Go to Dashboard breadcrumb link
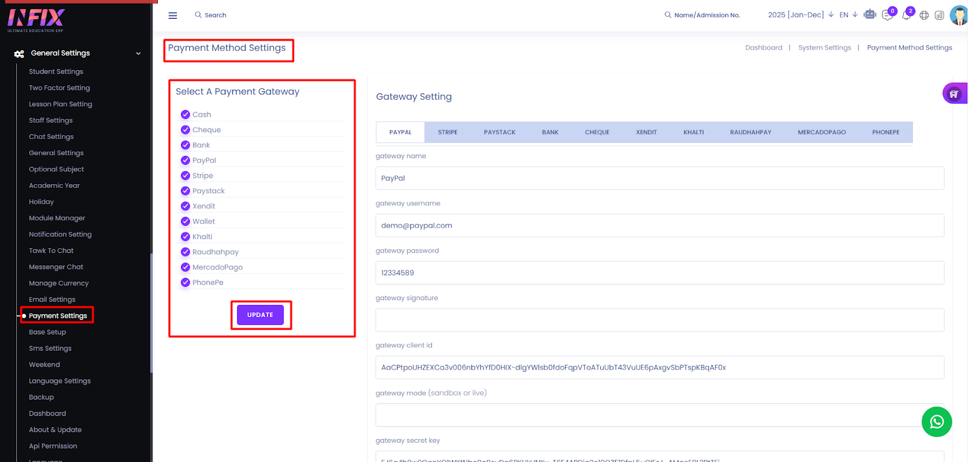968x462 pixels. coord(764,48)
